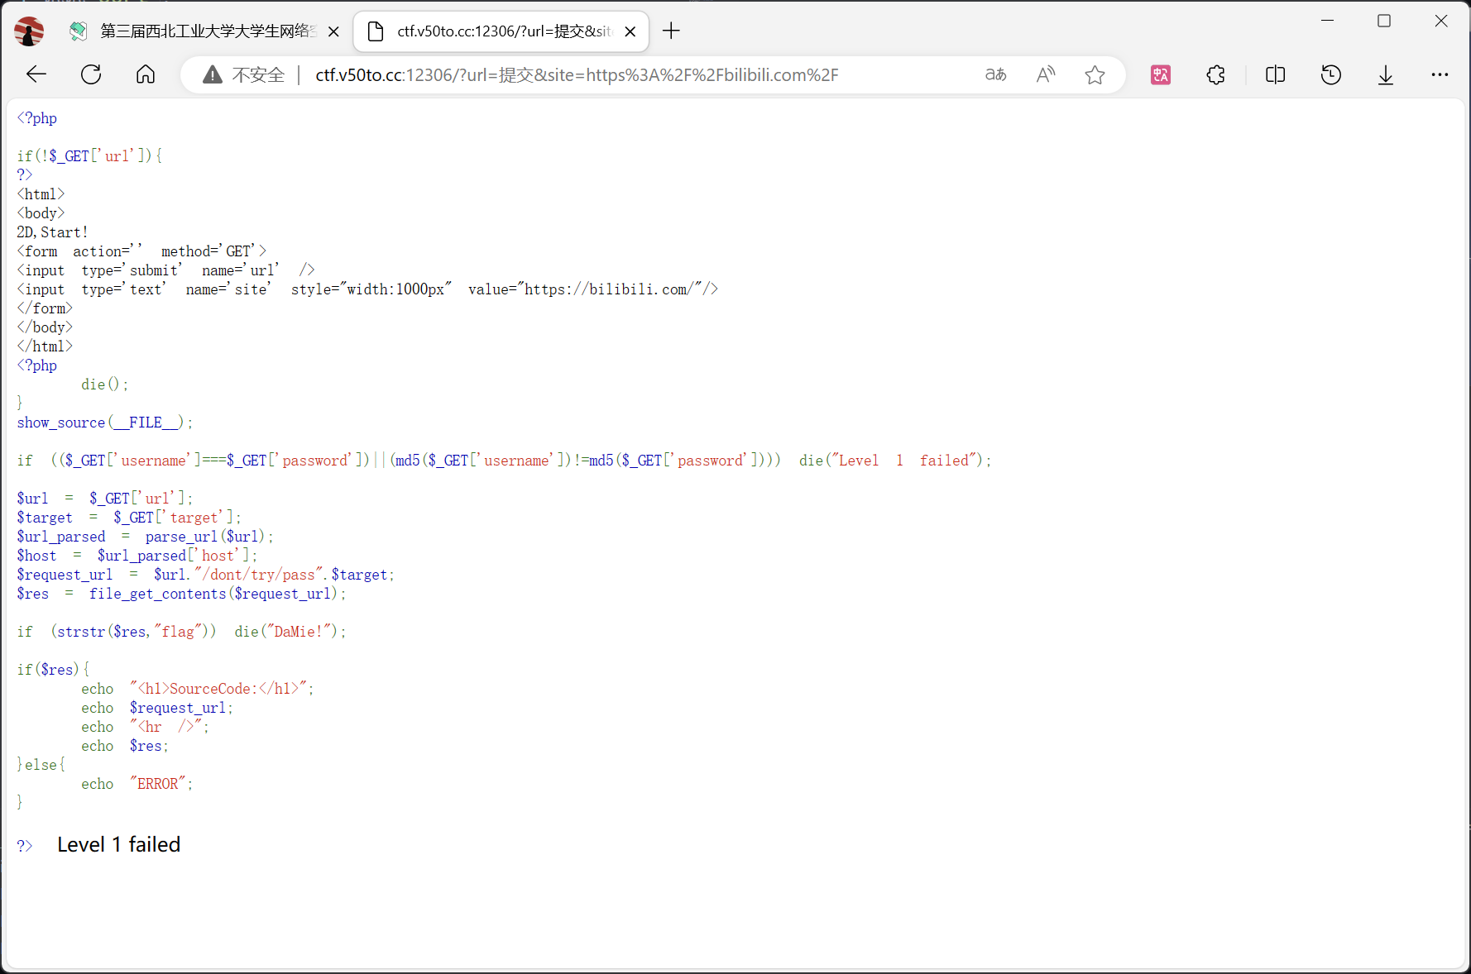Image resolution: width=1471 pixels, height=974 pixels.
Task: Open the pink translator extension icon
Action: [x=1161, y=75]
